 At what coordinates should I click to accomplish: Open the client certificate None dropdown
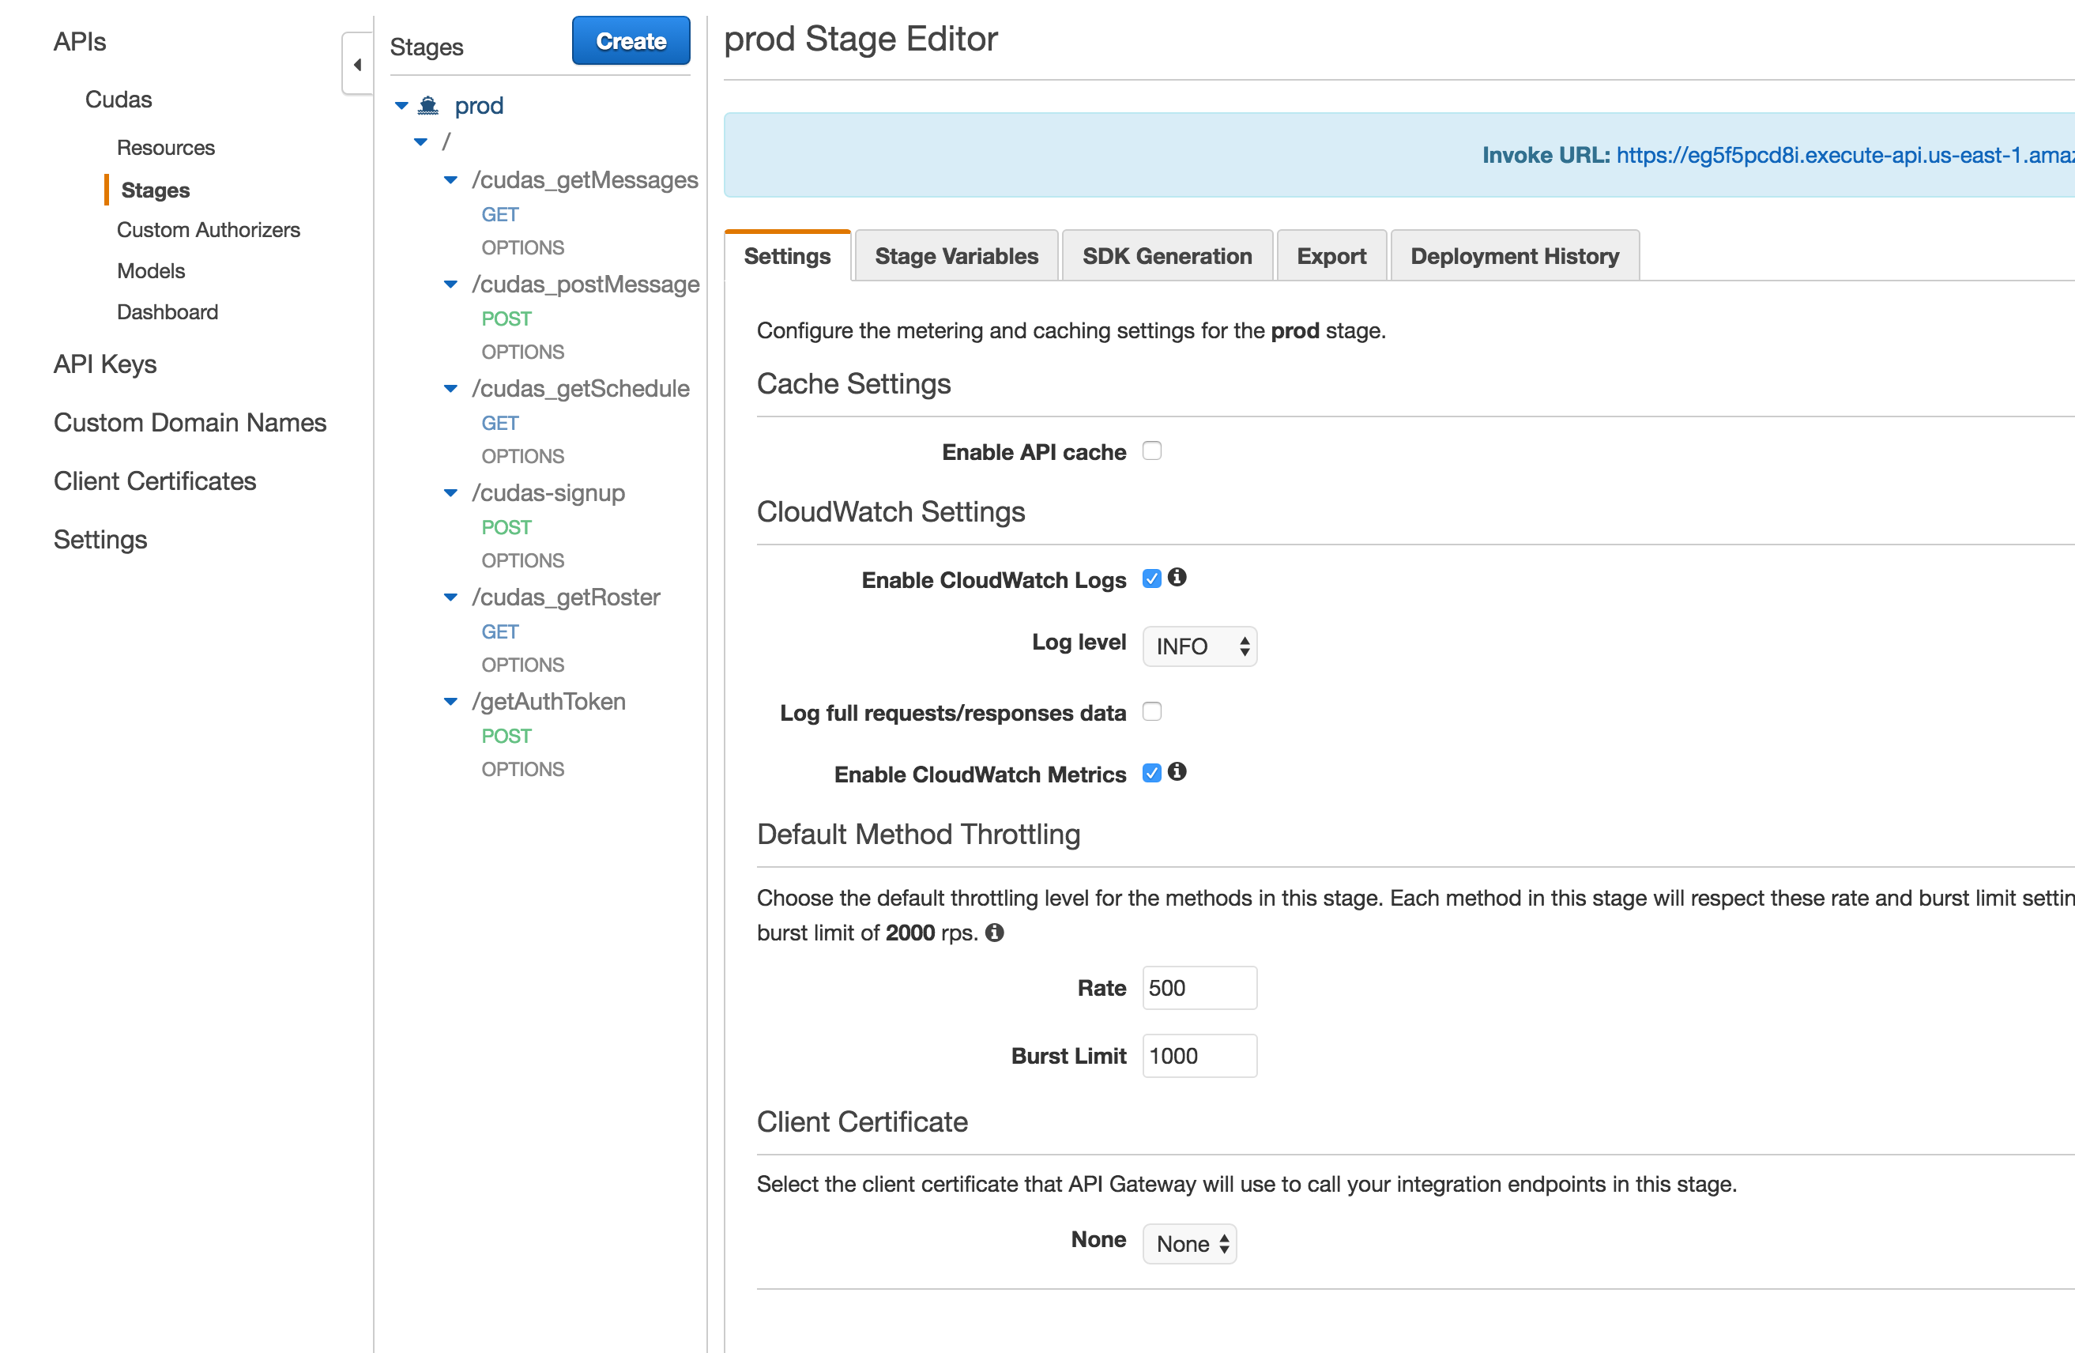pyautogui.click(x=1189, y=1243)
